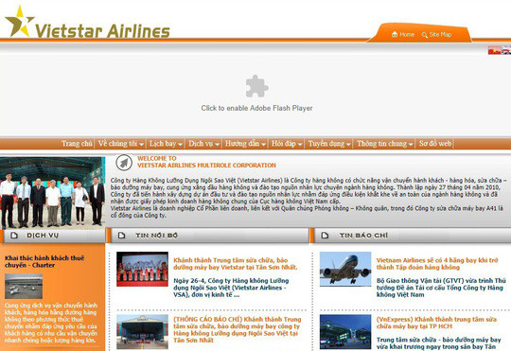Click the charter airfield thumbnail
The width and height of the screenshot is (511, 351).
[24, 286]
